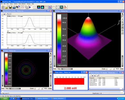
Task: Click the home view icon in 2D View
Action: click(51, 62)
